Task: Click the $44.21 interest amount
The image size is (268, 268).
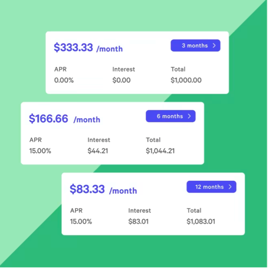Action: [98, 151]
